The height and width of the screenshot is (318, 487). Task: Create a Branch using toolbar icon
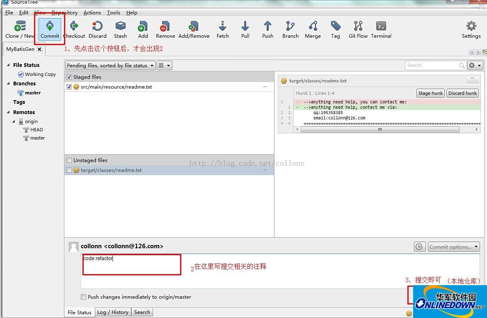(290, 30)
